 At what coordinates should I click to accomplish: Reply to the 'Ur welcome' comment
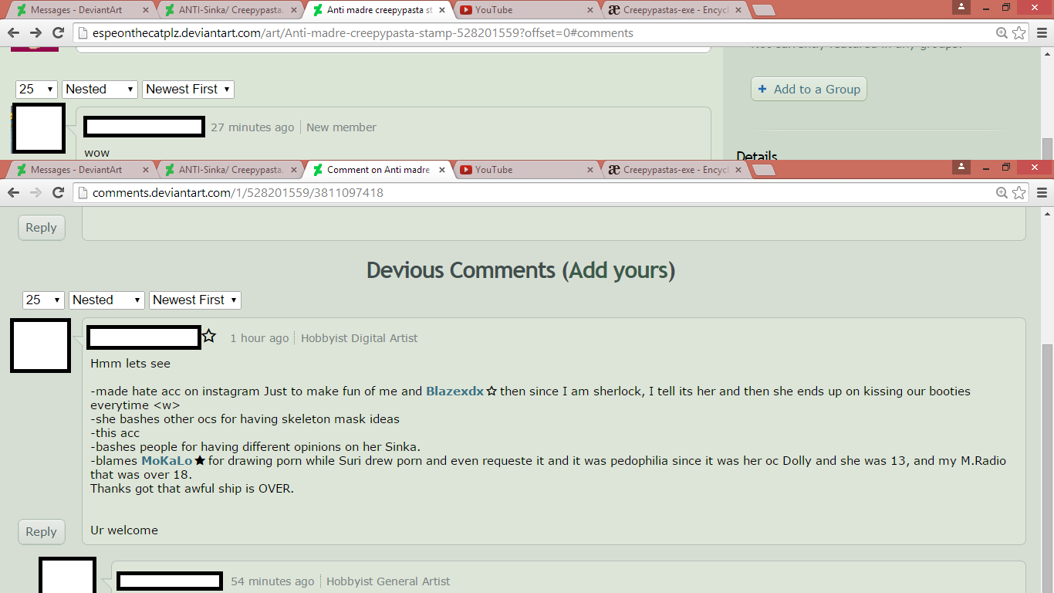pyautogui.click(x=41, y=531)
